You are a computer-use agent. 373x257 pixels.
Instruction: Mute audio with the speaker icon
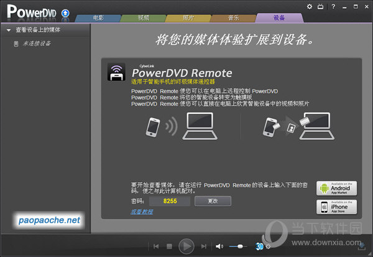pyautogui.click(x=219, y=246)
